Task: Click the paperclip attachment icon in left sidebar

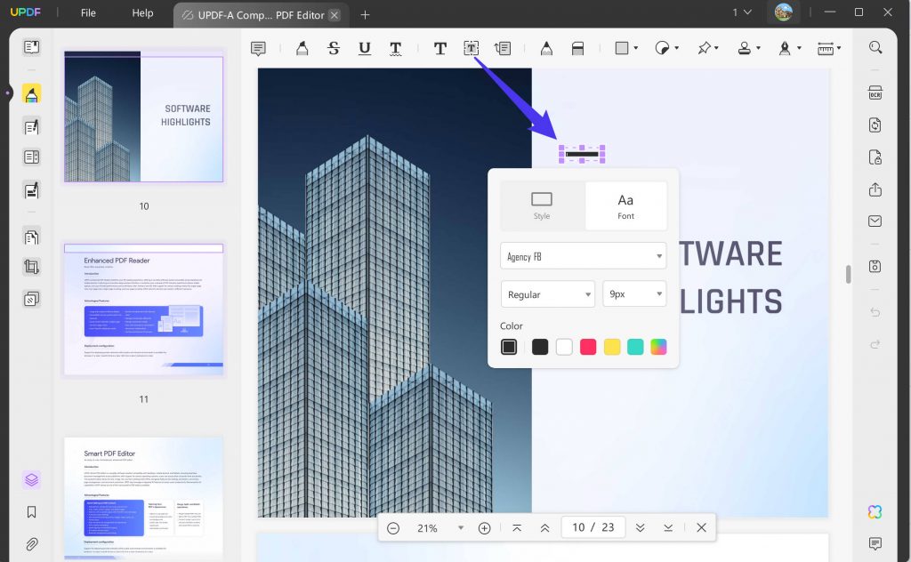Action: click(32, 544)
